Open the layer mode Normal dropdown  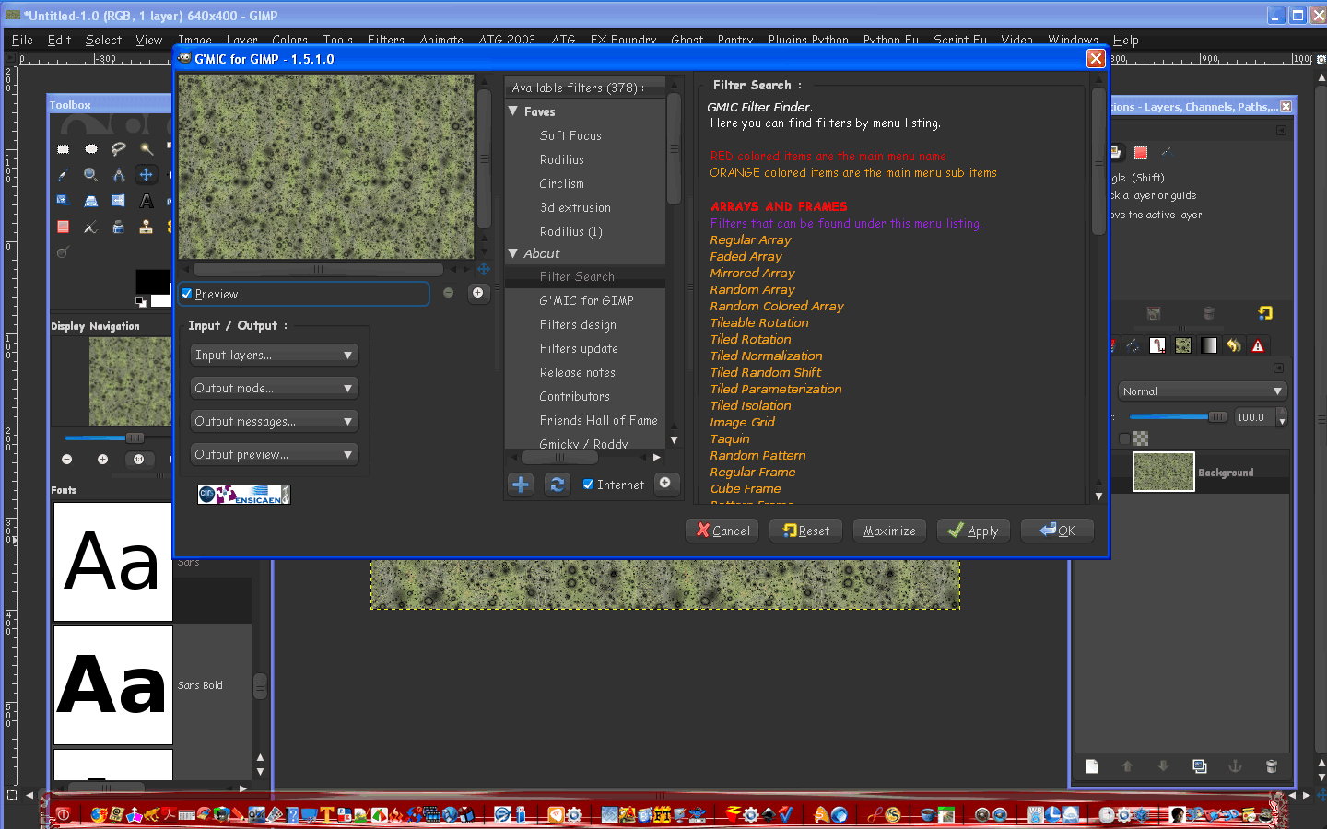click(x=1203, y=391)
